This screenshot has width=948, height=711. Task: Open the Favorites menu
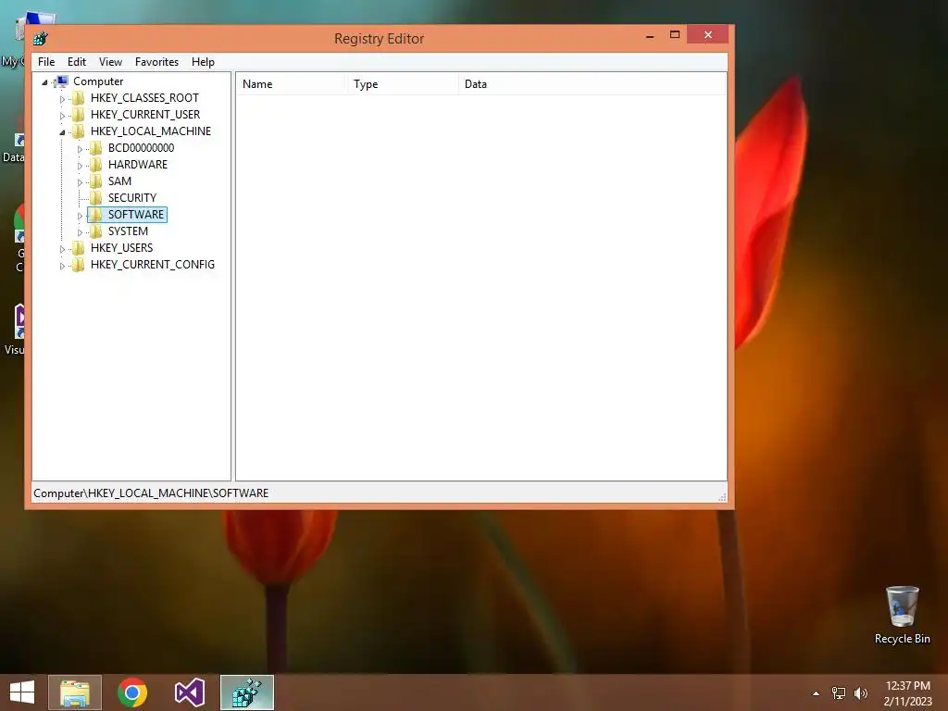coord(156,62)
